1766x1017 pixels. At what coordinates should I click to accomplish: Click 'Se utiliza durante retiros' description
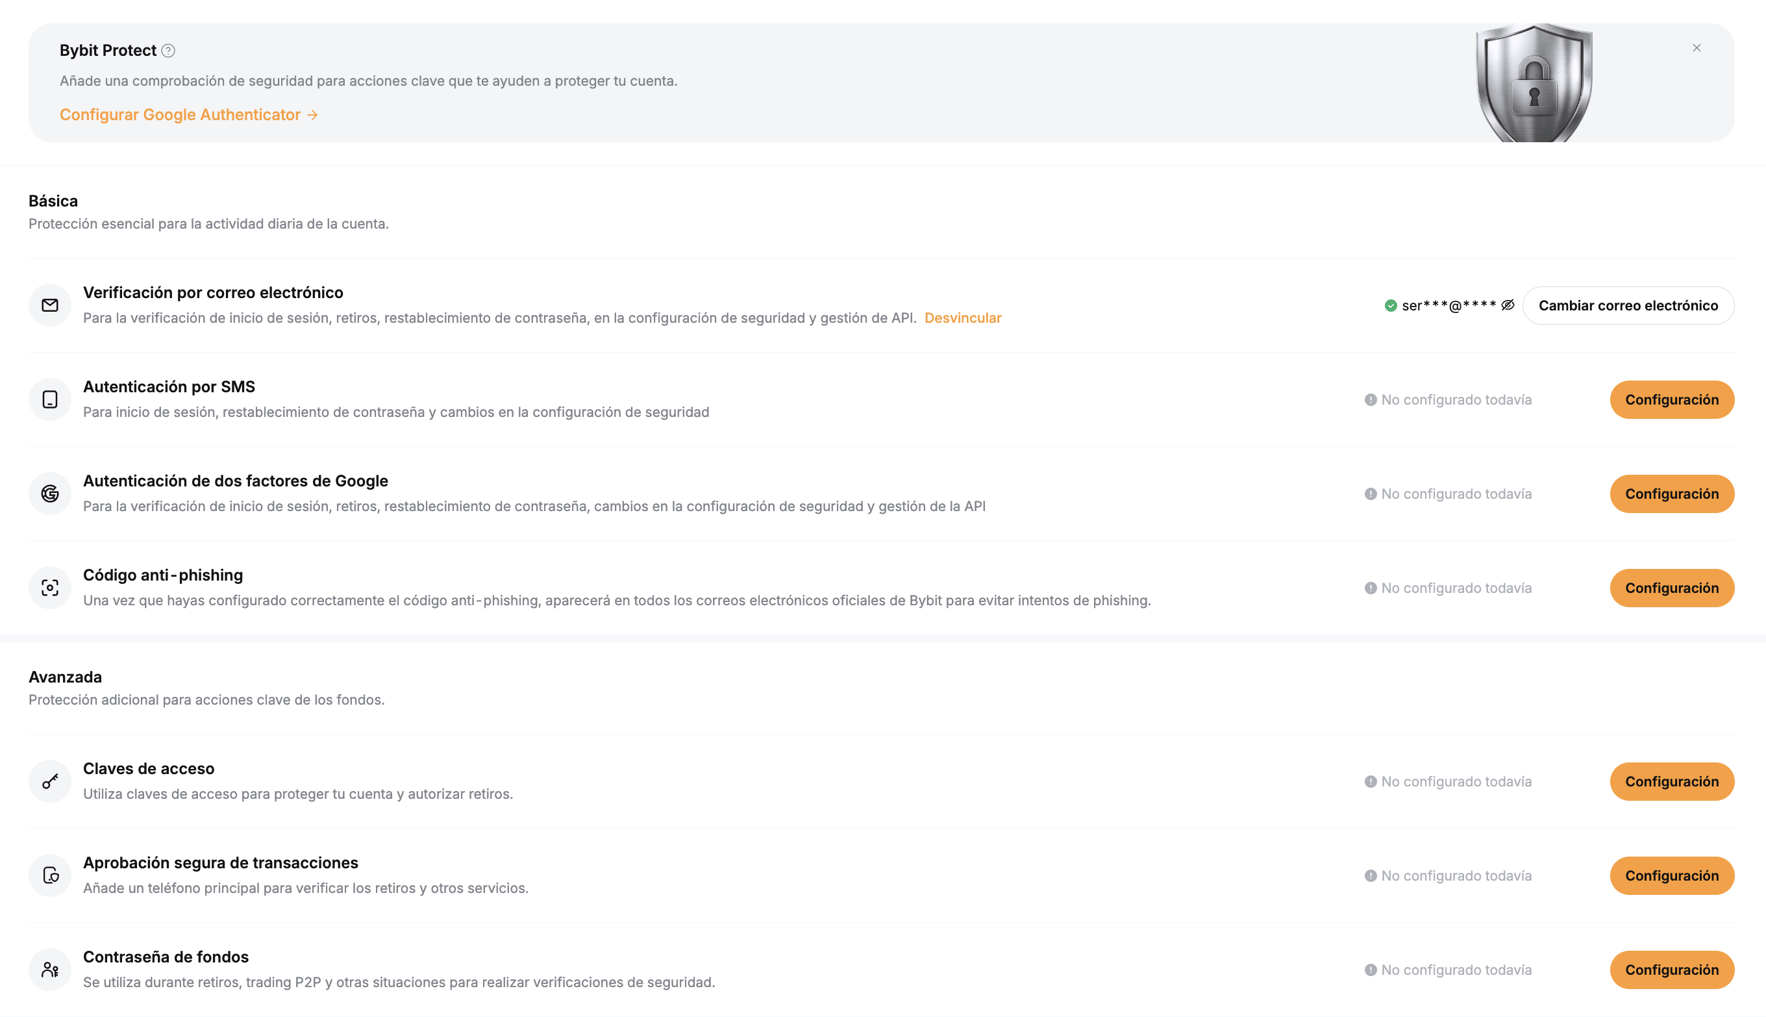399,983
